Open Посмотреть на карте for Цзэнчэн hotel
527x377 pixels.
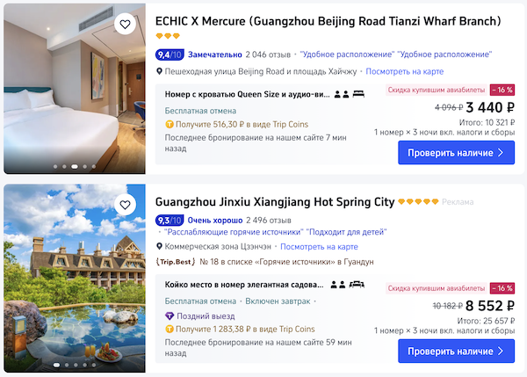pos(319,247)
